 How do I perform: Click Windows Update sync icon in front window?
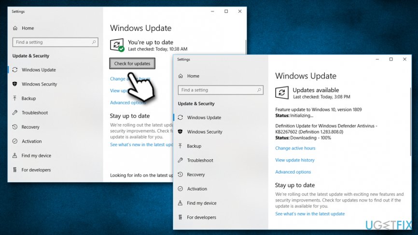click(181, 118)
